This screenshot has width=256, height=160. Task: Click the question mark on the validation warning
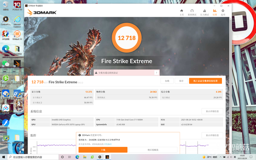coord(156,73)
